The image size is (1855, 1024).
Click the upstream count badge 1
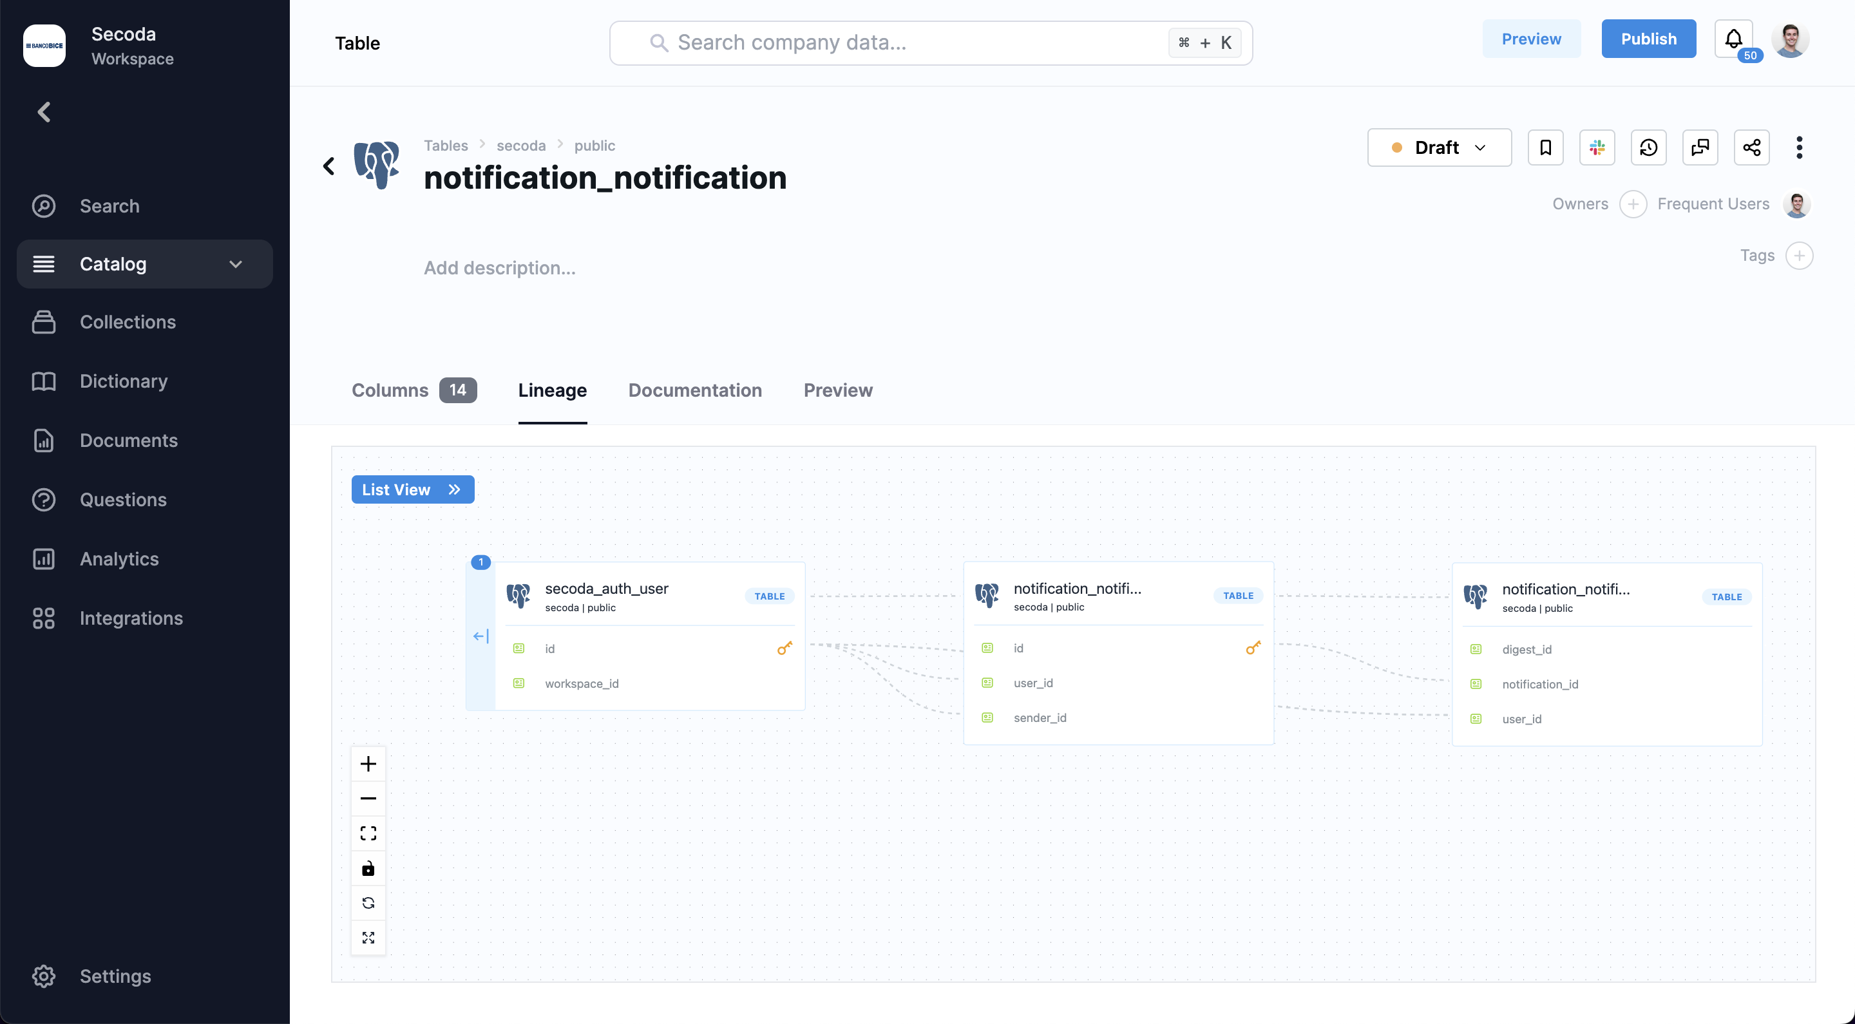click(480, 562)
